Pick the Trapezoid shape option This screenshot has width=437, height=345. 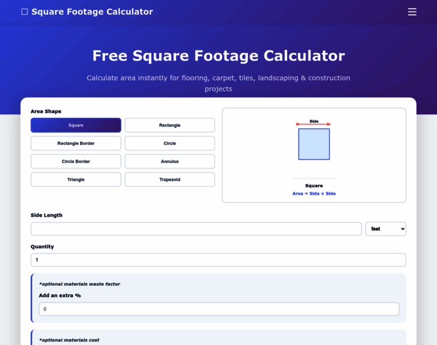pyautogui.click(x=170, y=179)
